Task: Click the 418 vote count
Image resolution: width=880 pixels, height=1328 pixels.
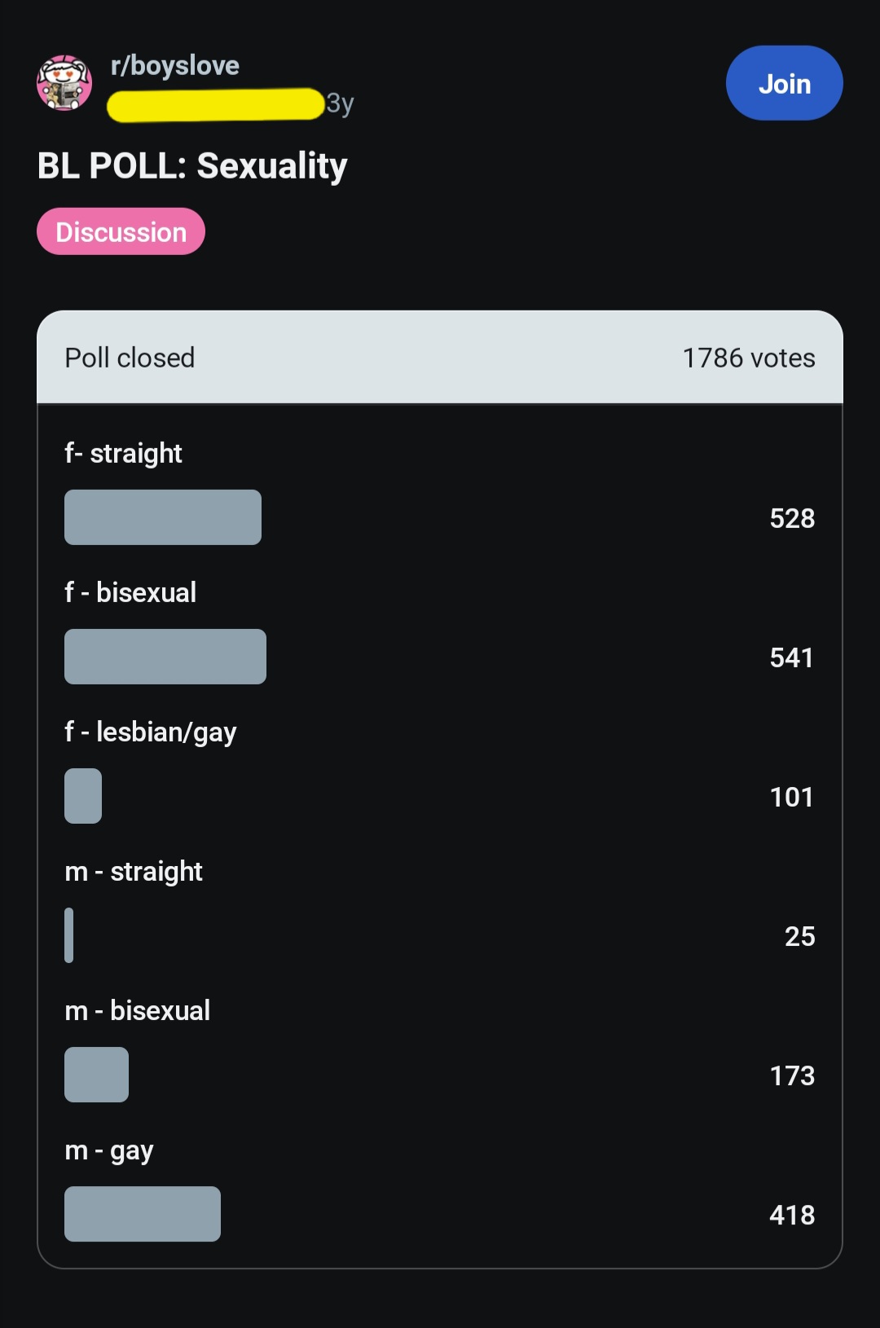Action: (792, 1215)
